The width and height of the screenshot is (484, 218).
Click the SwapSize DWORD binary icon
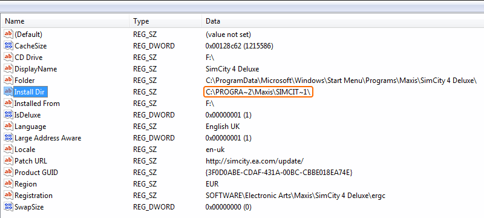(8, 207)
